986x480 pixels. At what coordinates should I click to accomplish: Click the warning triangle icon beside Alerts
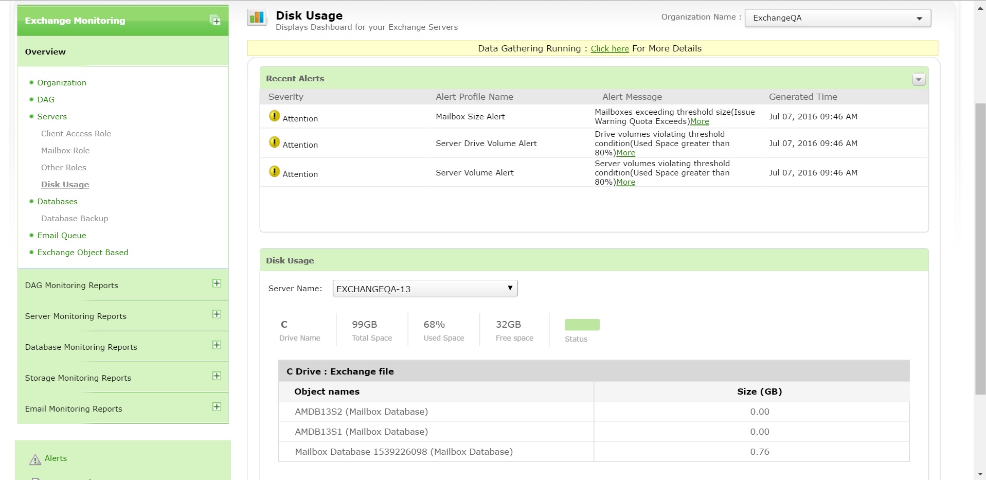pos(35,459)
